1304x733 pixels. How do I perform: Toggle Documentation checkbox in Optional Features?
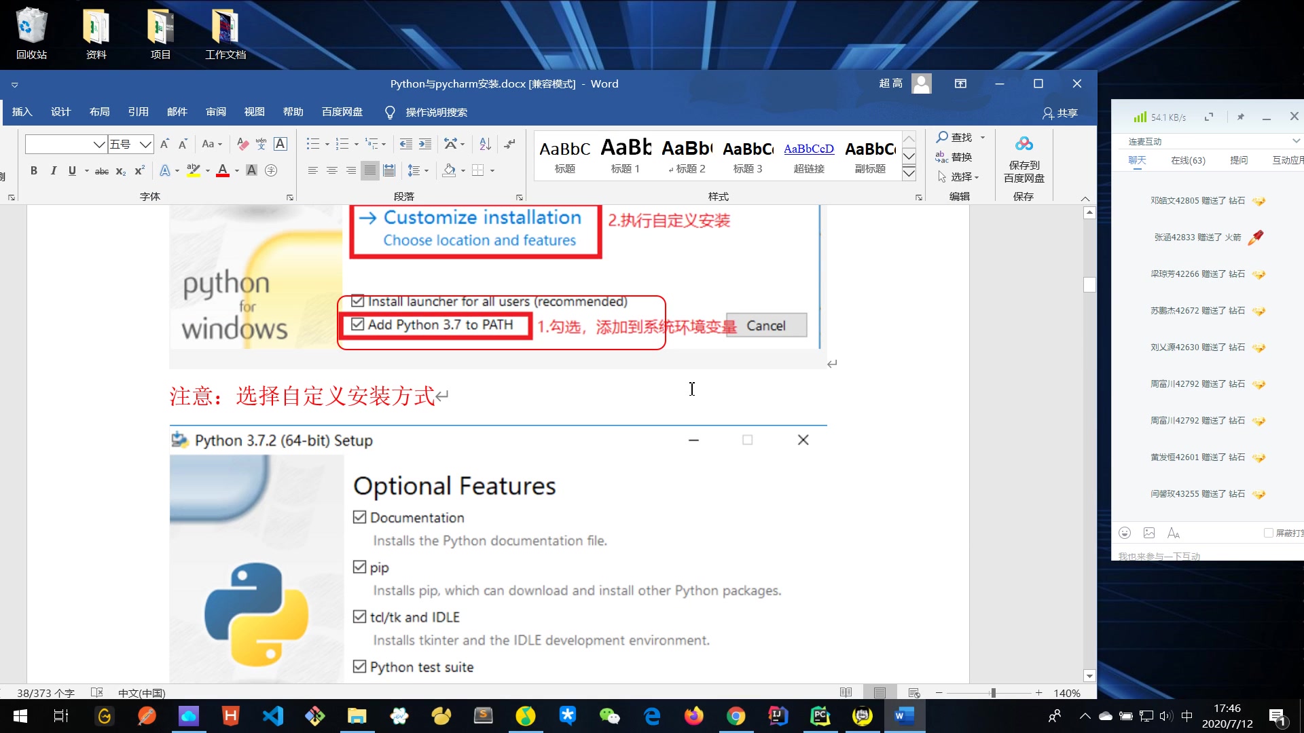359,516
